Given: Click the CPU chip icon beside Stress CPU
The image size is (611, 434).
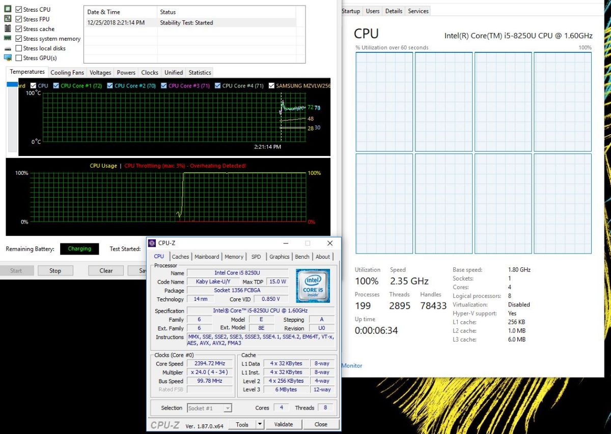Looking at the screenshot, I should (8, 9).
